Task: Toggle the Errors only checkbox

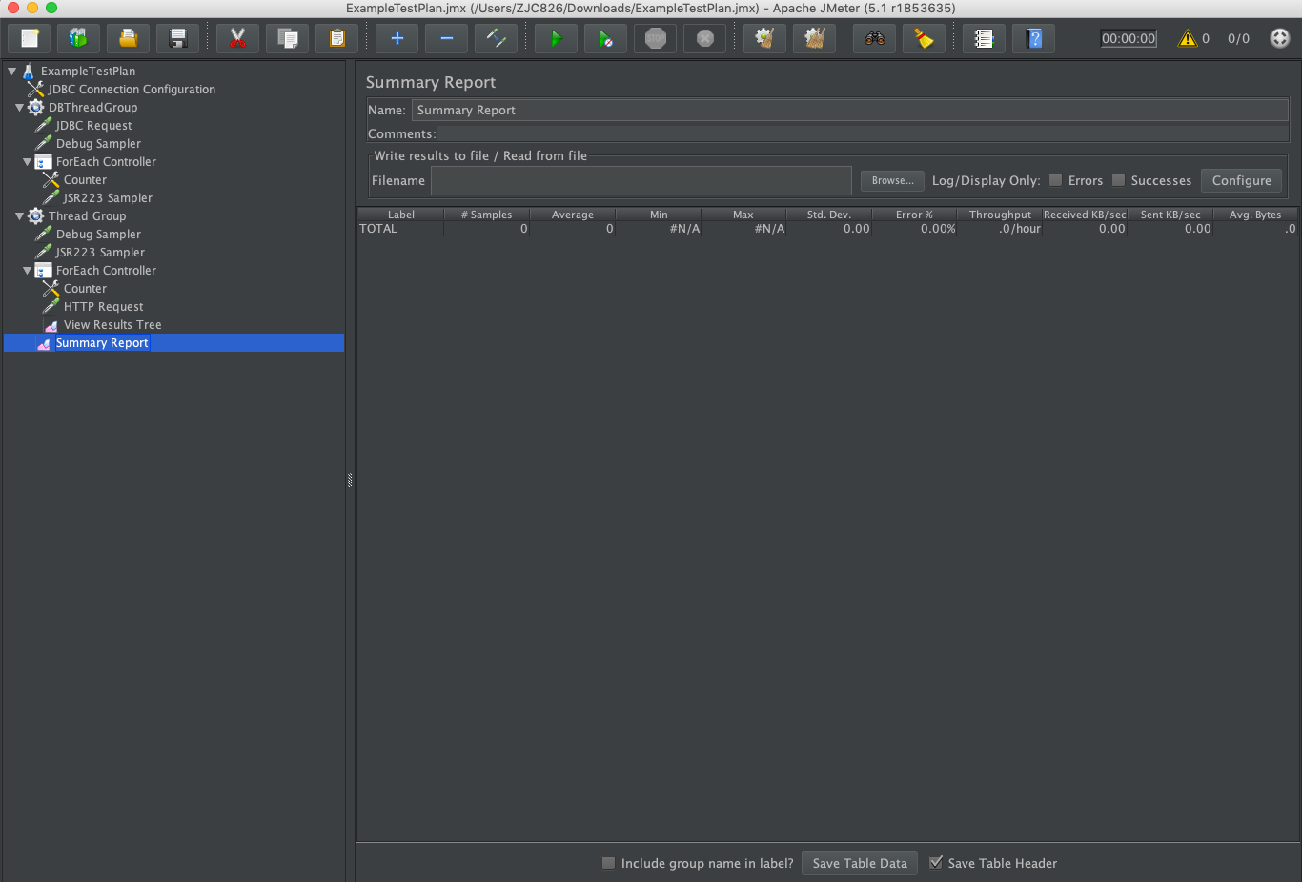Action: click(1055, 180)
